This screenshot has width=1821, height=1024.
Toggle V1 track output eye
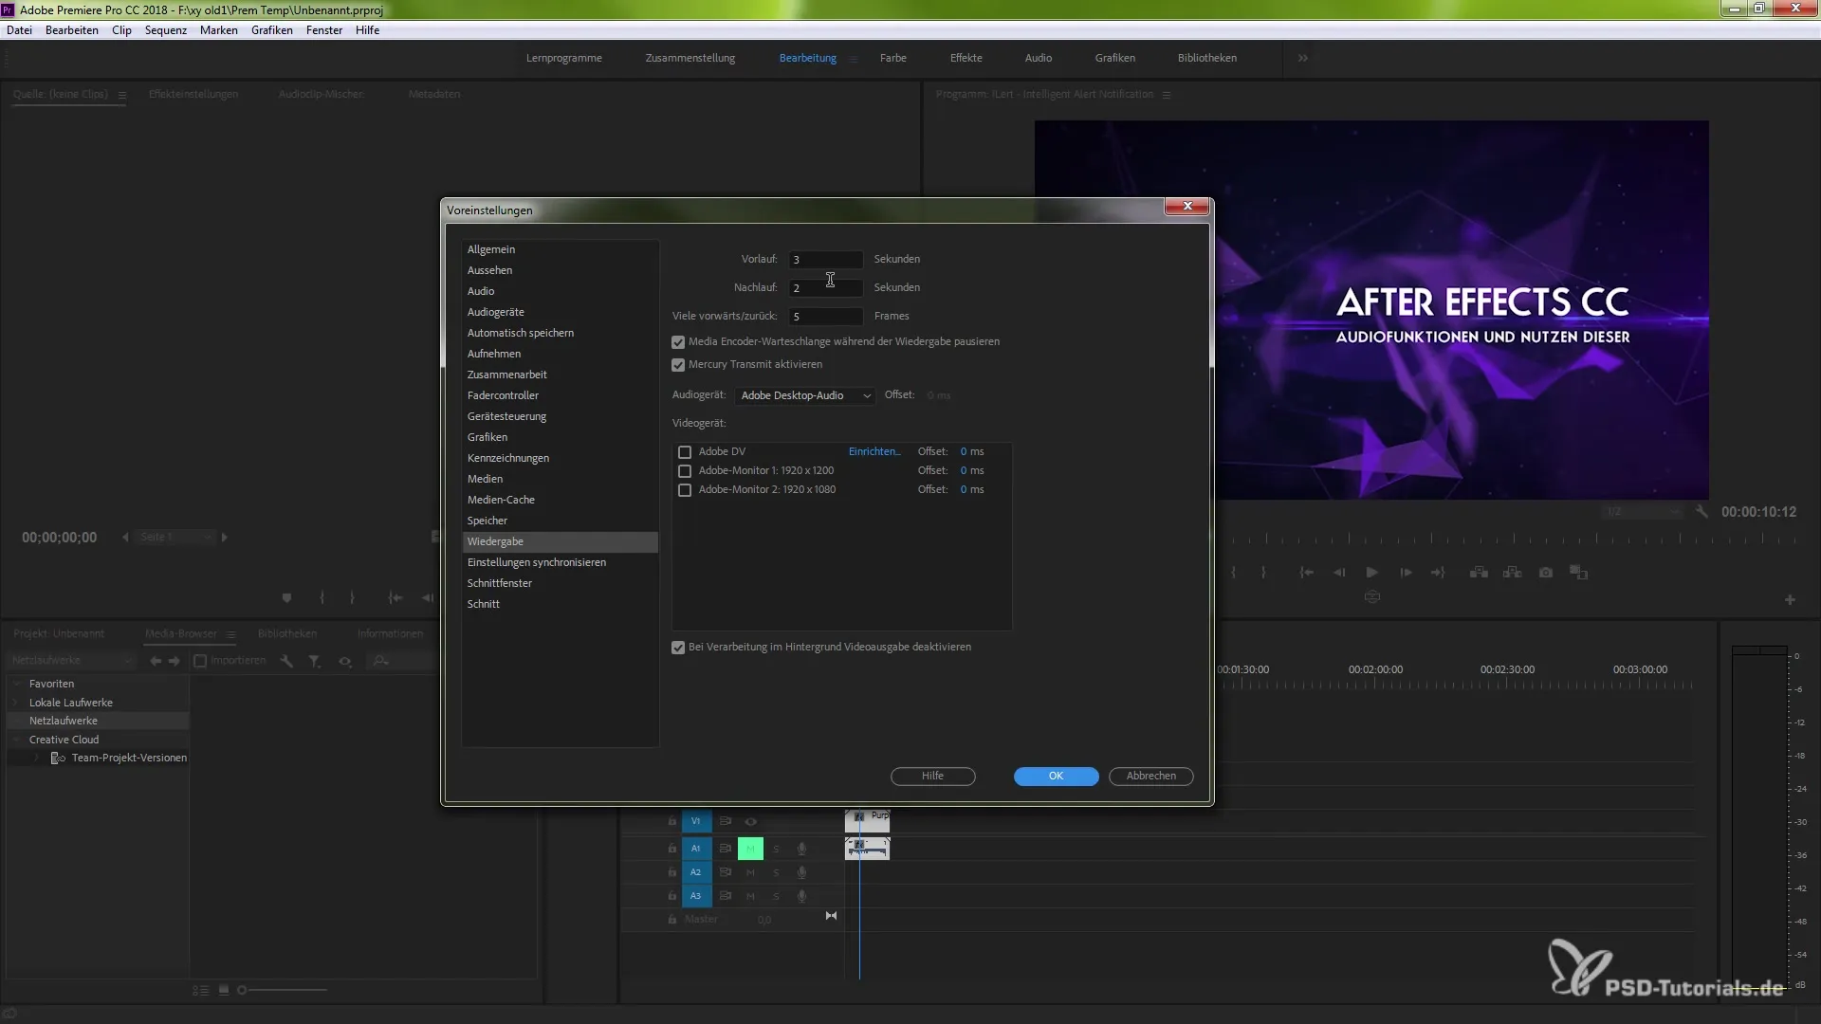coord(750,821)
